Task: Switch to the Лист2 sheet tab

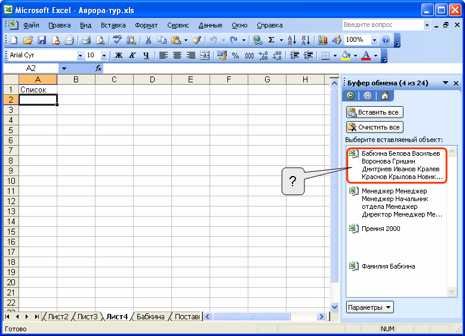Action: click(x=58, y=316)
